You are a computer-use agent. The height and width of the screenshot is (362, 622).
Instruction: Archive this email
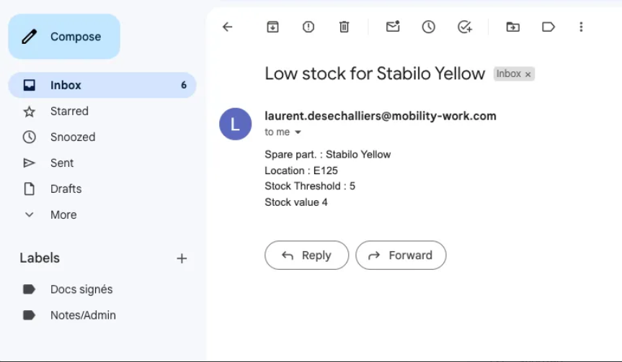coord(272,27)
